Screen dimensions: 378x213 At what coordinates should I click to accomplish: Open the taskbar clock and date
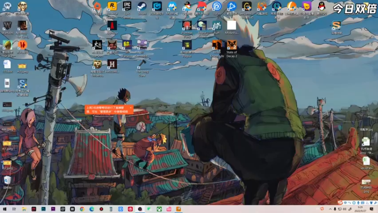click(360, 209)
